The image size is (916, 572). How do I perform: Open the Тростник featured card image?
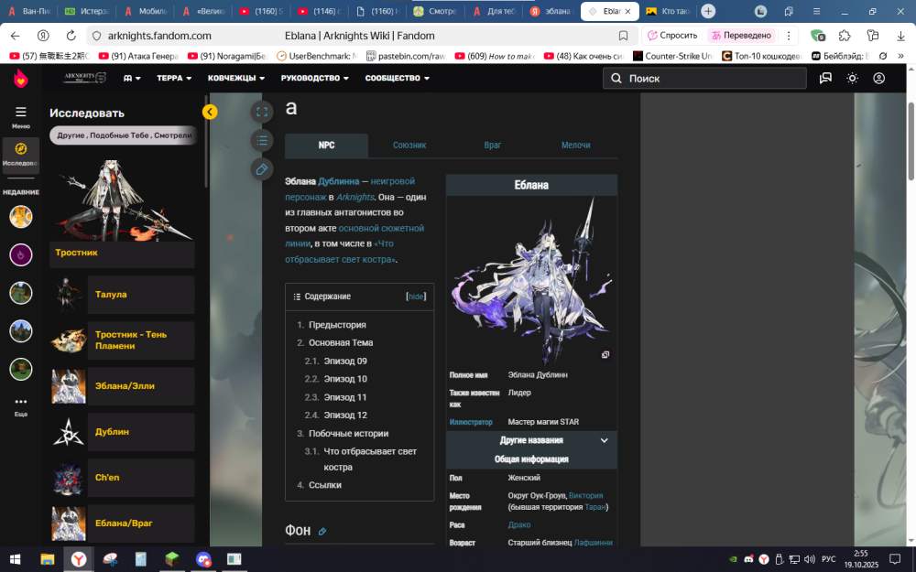[122, 200]
